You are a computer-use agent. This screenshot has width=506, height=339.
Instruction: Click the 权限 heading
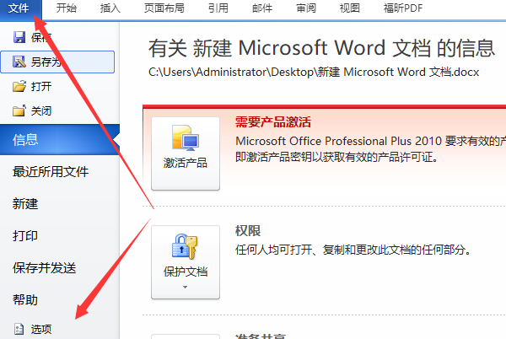pyautogui.click(x=248, y=230)
